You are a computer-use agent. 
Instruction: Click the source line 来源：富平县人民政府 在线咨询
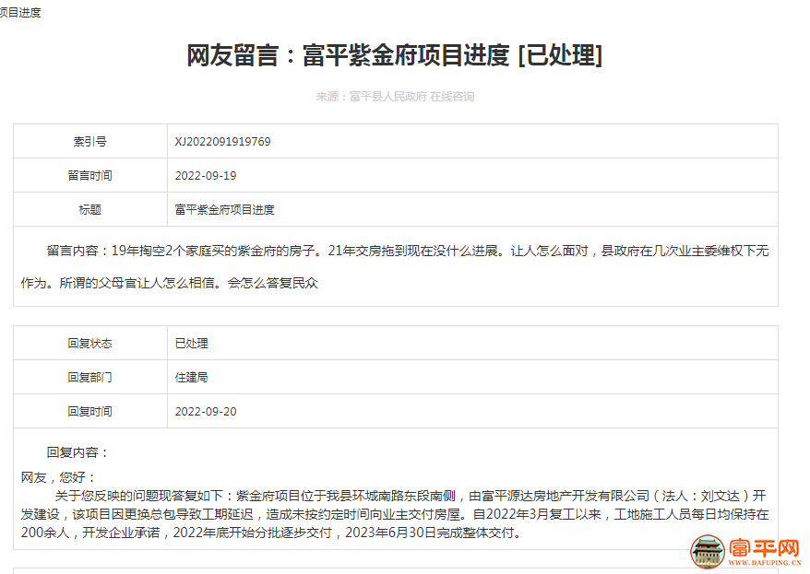tap(395, 97)
